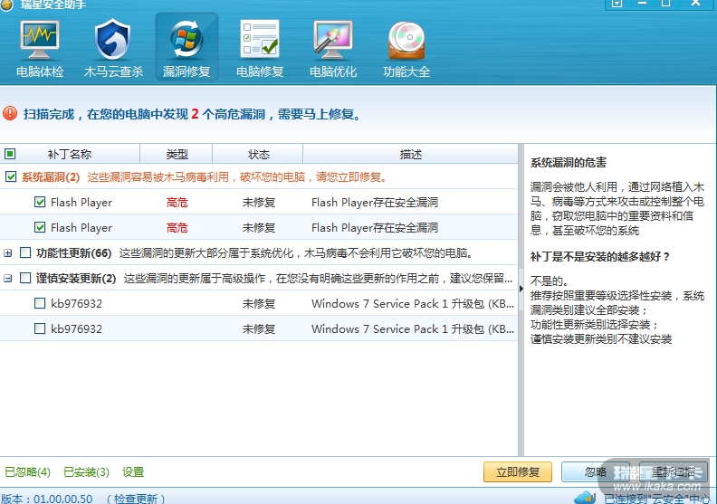
Task: Select the second Flash Player row's 高危 label
Action: click(177, 227)
